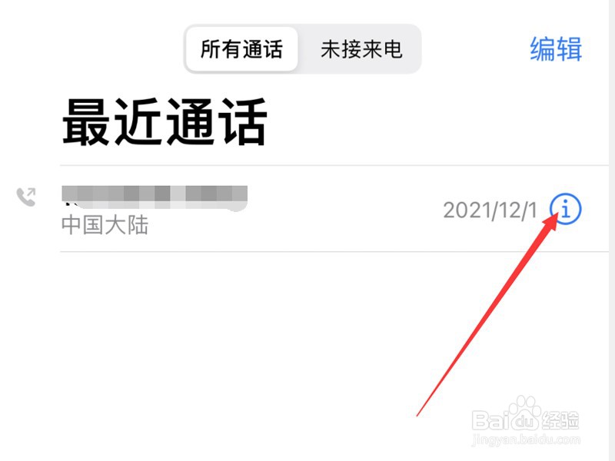Tap the outgoing call phone icon
This screenshot has width=615, height=461.
(26, 197)
